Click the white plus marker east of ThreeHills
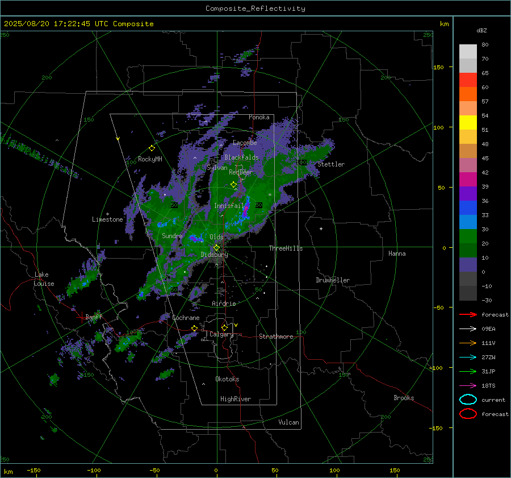Image resolution: width=511 pixels, height=478 pixels. coord(321,228)
